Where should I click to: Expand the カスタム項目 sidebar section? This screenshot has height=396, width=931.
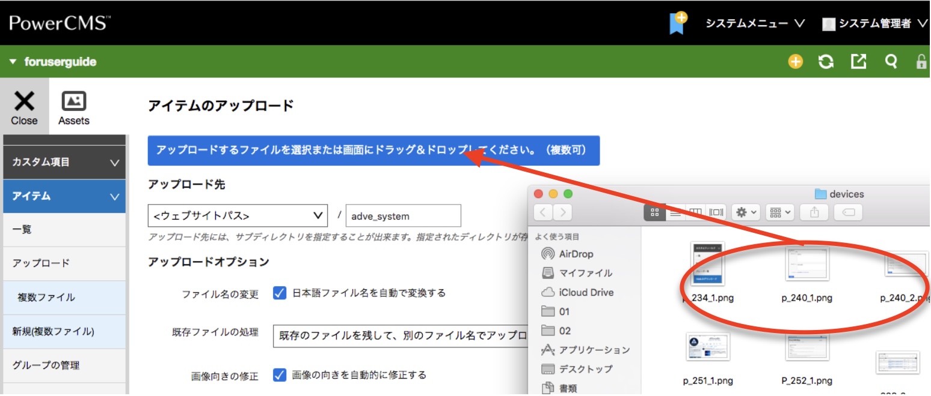[x=64, y=162]
